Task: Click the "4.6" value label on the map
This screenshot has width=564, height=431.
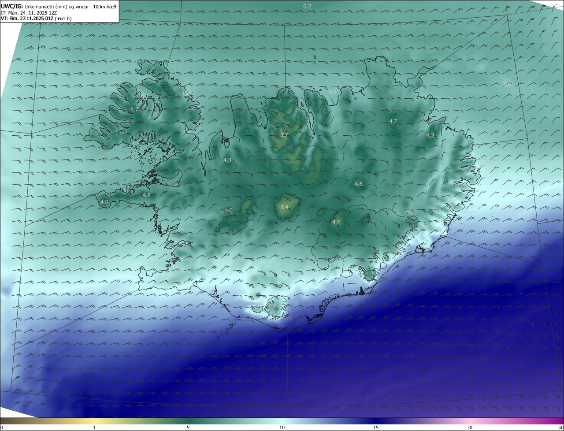Action: tap(358, 184)
